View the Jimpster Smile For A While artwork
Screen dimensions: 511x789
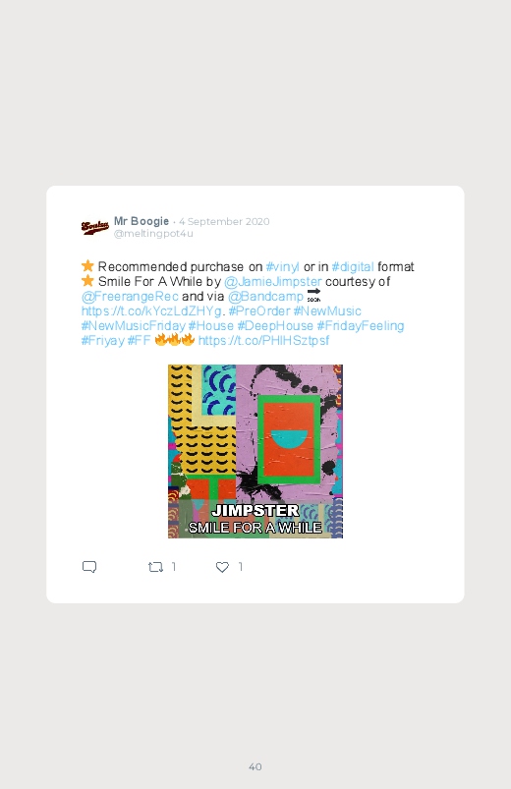coord(255,451)
